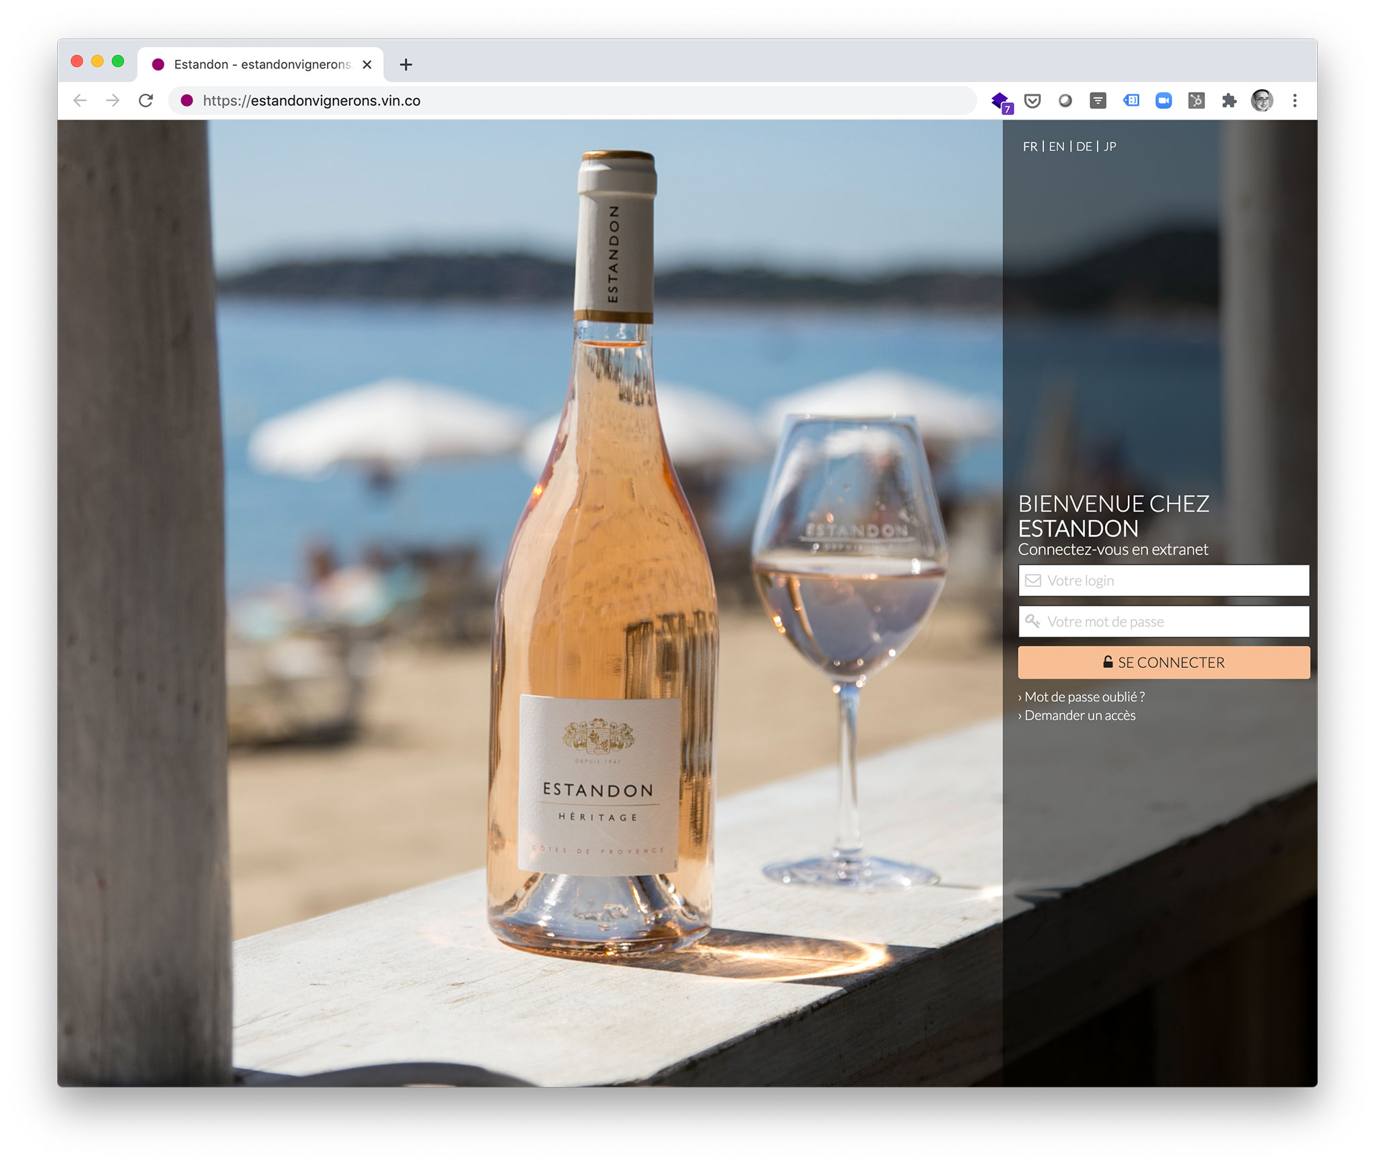Open the Extensions puzzle menu
This screenshot has width=1375, height=1163.
[1229, 101]
